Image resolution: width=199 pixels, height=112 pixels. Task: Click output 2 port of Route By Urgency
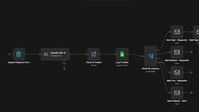pyautogui.click(x=157, y=58)
